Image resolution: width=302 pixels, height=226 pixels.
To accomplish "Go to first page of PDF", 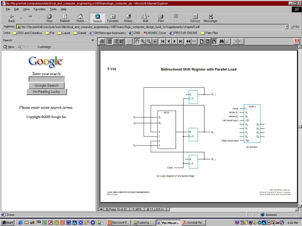I will click(163, 41).
